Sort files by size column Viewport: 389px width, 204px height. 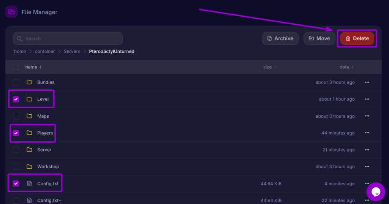pyautogui.click(x=269, y=67)
